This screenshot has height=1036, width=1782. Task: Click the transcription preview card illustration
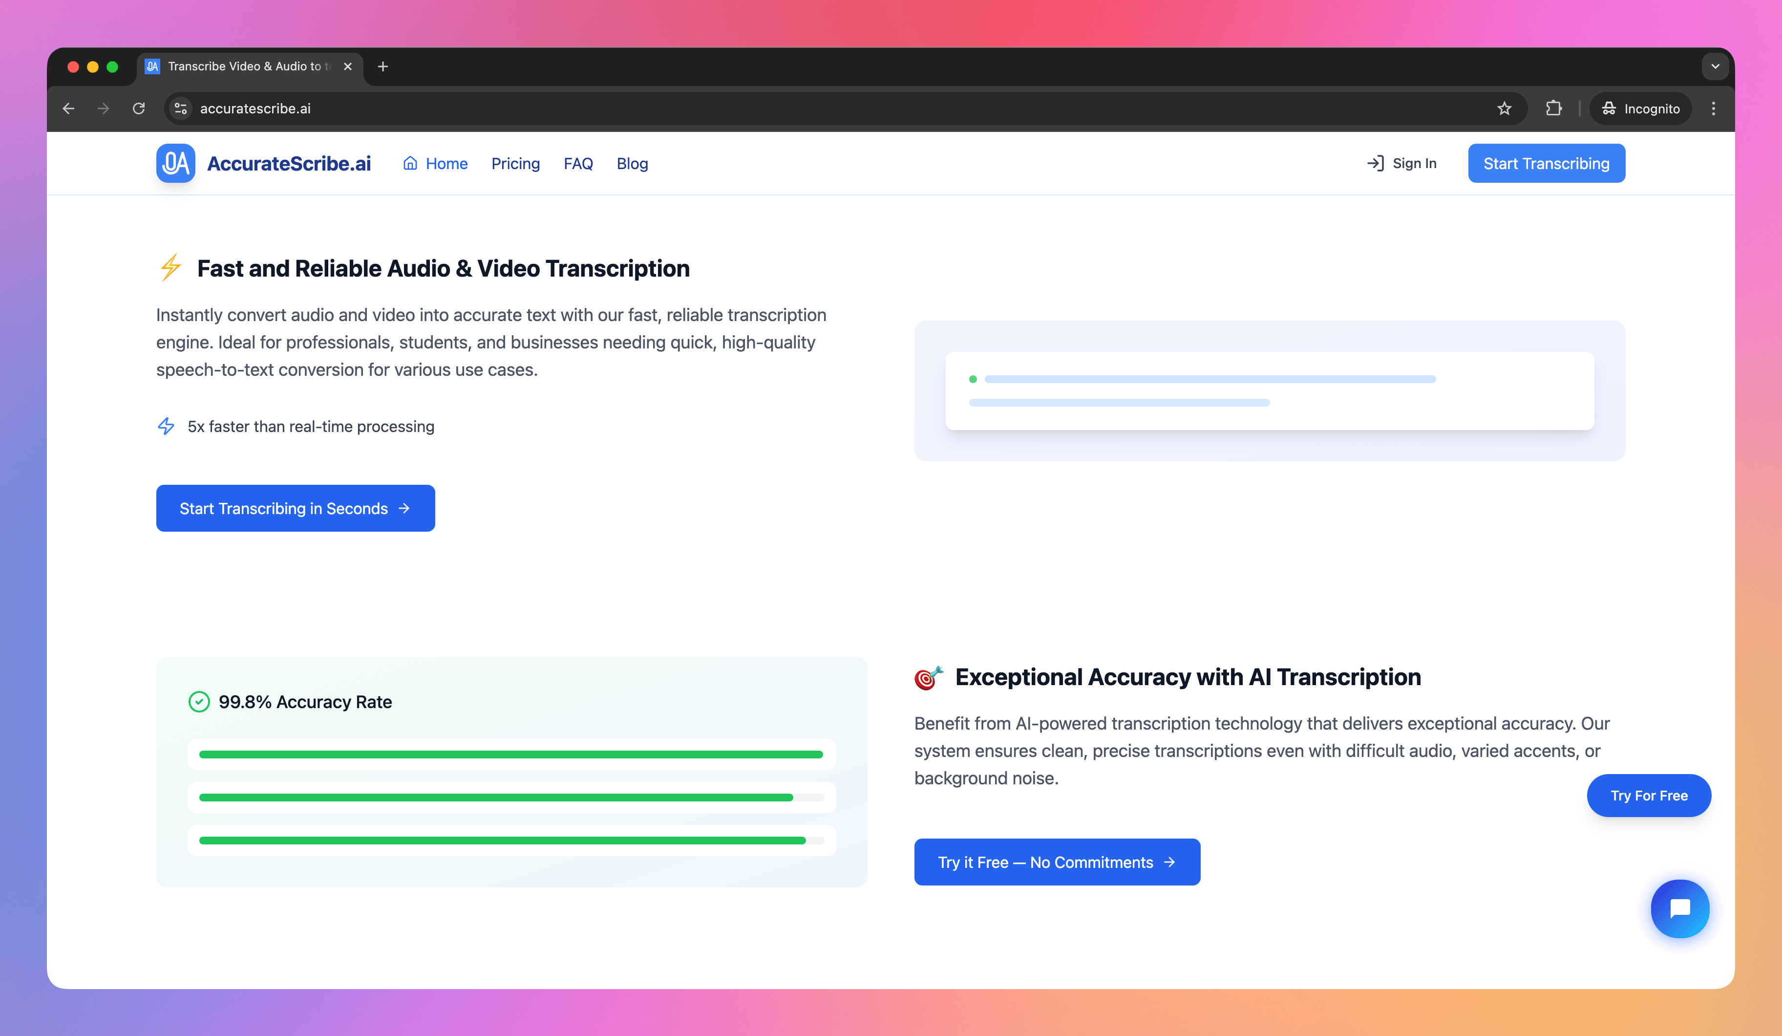[x=1269, y=390]
